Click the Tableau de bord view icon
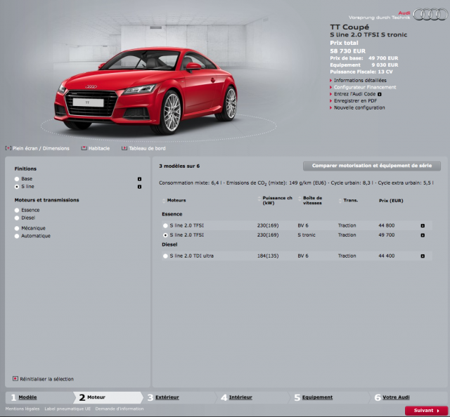This screenshot has height=417, width=450. [x=124, y=148]
